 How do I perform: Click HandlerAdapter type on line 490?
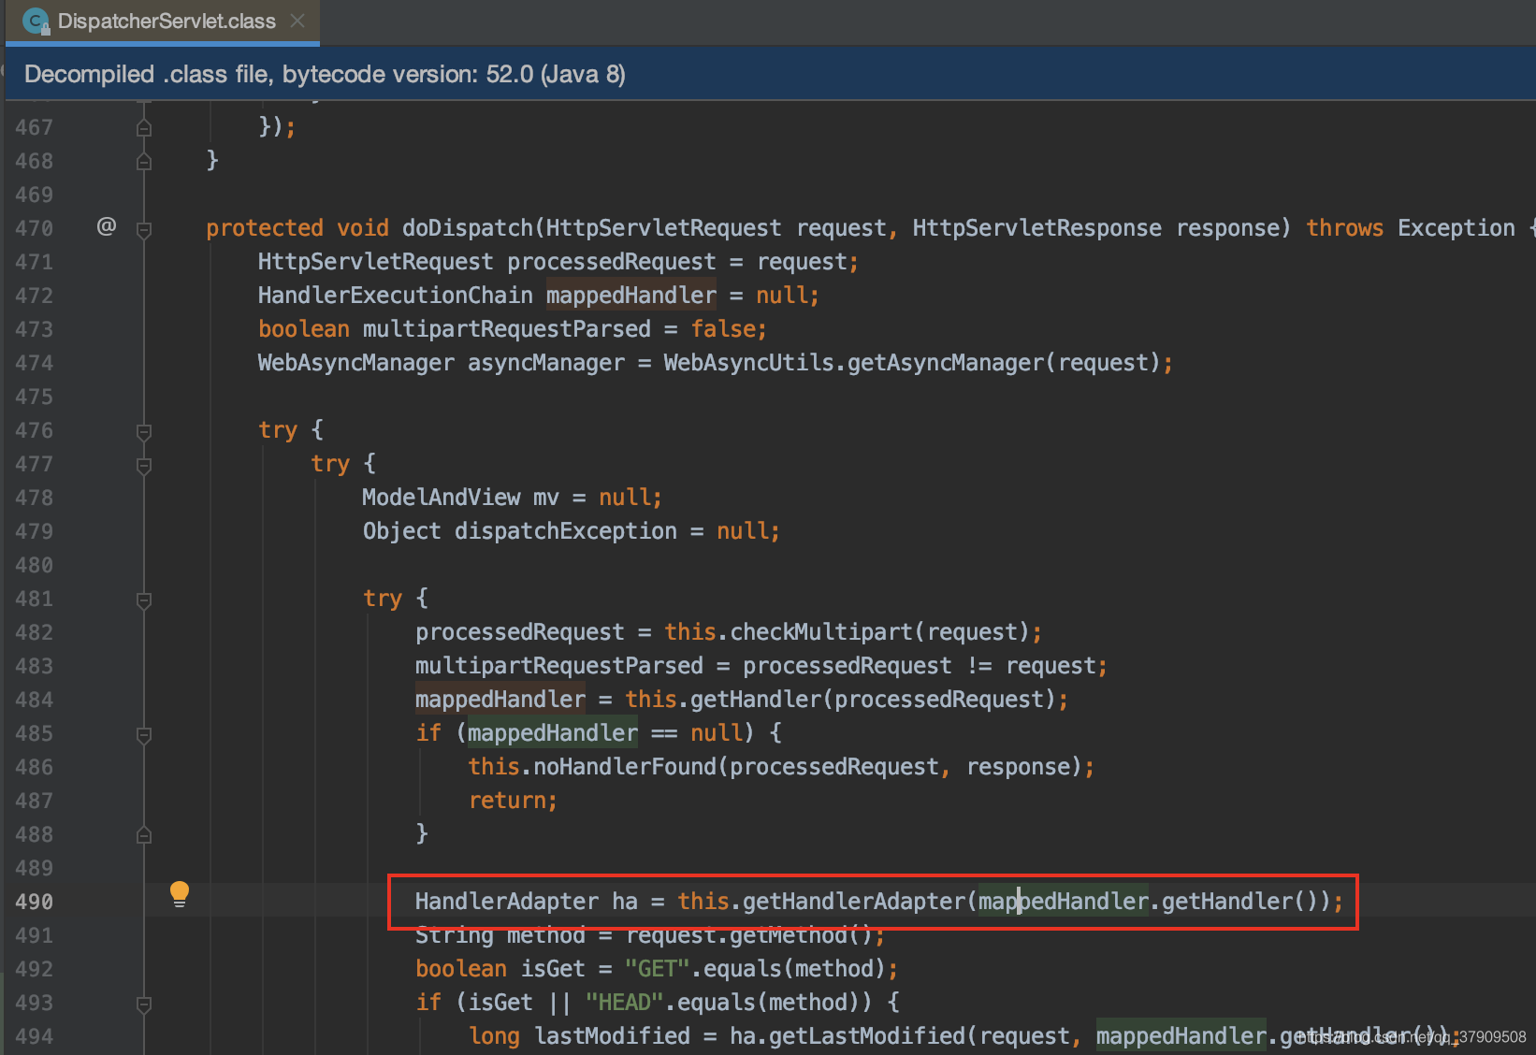pyautogui.click(x=506, y=902)
